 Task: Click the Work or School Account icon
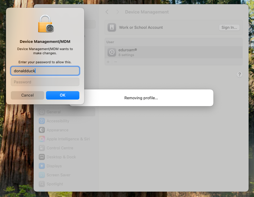click(x=112, y=27)
